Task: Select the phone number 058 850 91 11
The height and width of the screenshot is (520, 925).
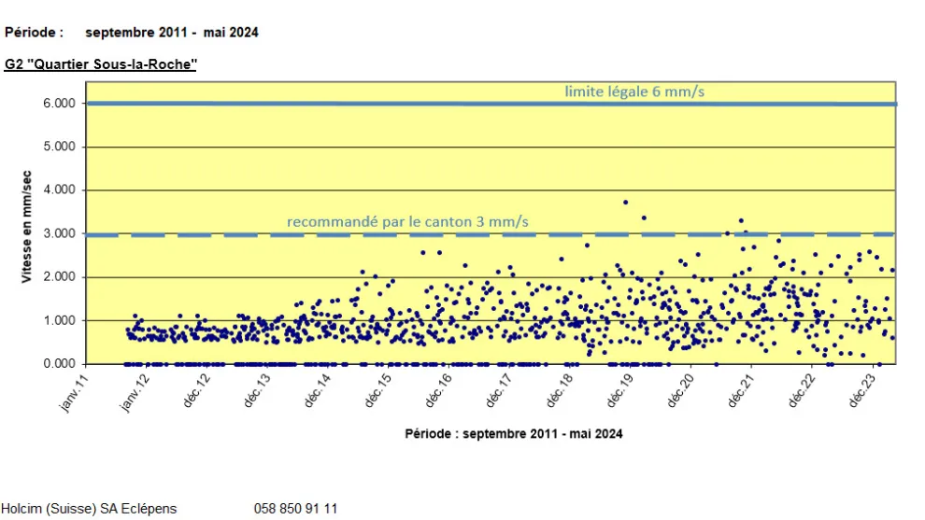Action: [x=295, y=509]
